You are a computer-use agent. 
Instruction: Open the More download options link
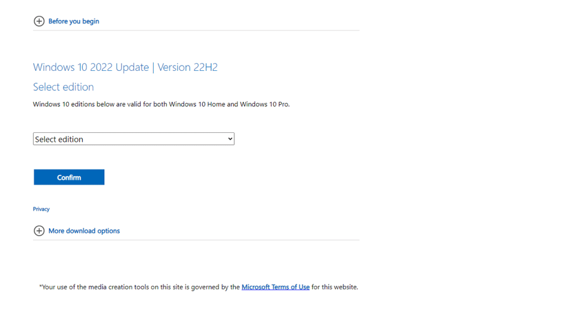point(84,231)
